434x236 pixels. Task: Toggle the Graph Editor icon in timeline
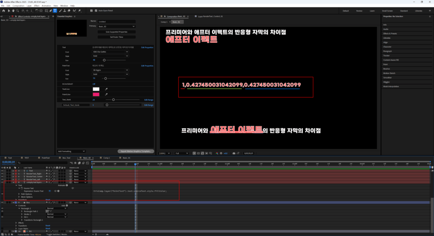click(87, 163)
